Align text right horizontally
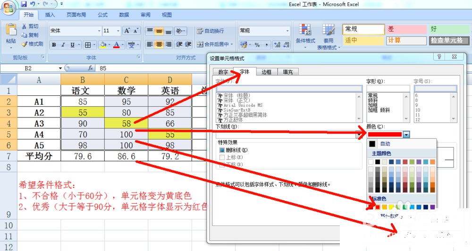This screenshot has height=251, width=472. (169, 44)
